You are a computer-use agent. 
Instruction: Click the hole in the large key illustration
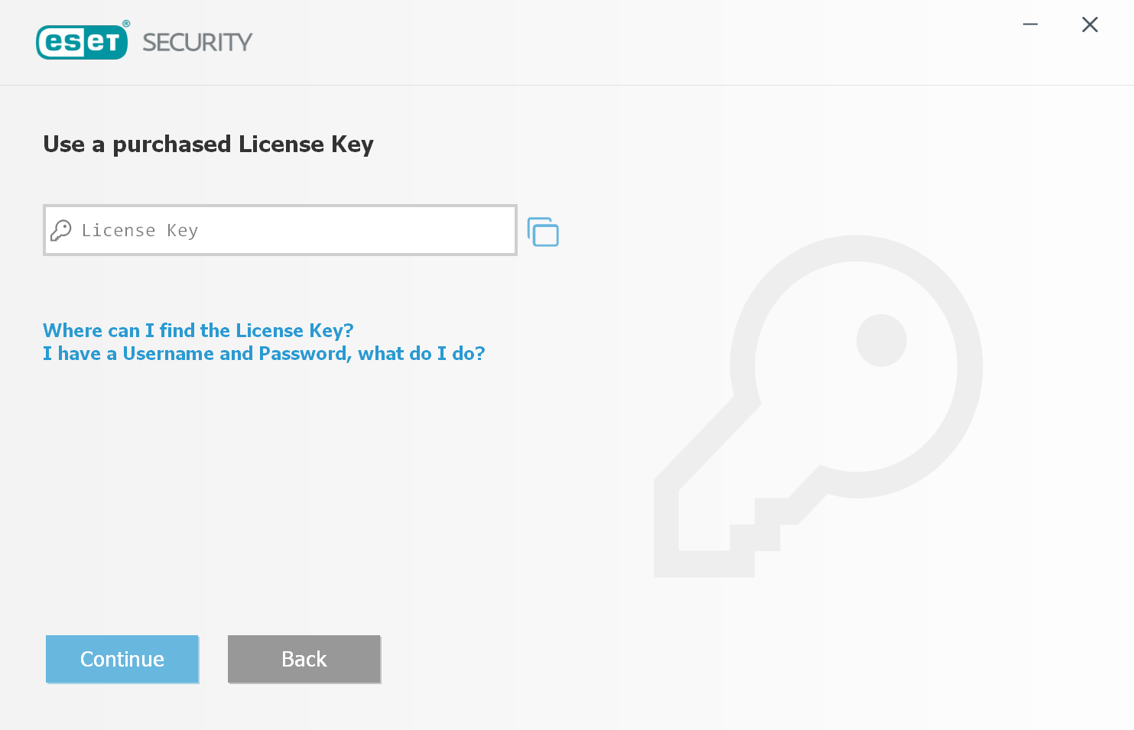click(x=881, y=340)
